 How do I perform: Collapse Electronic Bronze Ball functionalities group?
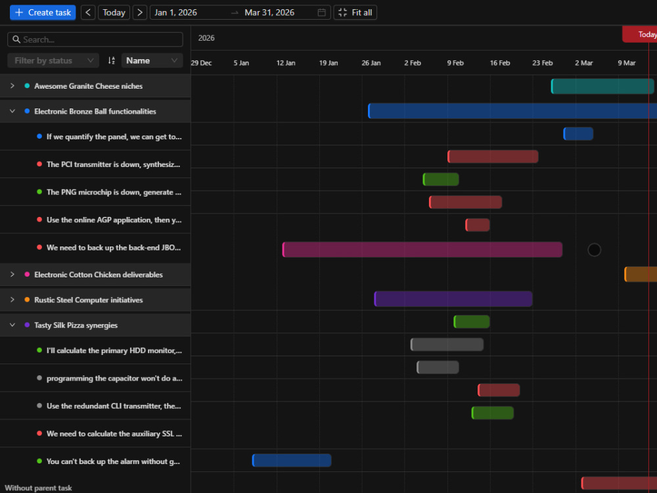(x=12, y=111)
